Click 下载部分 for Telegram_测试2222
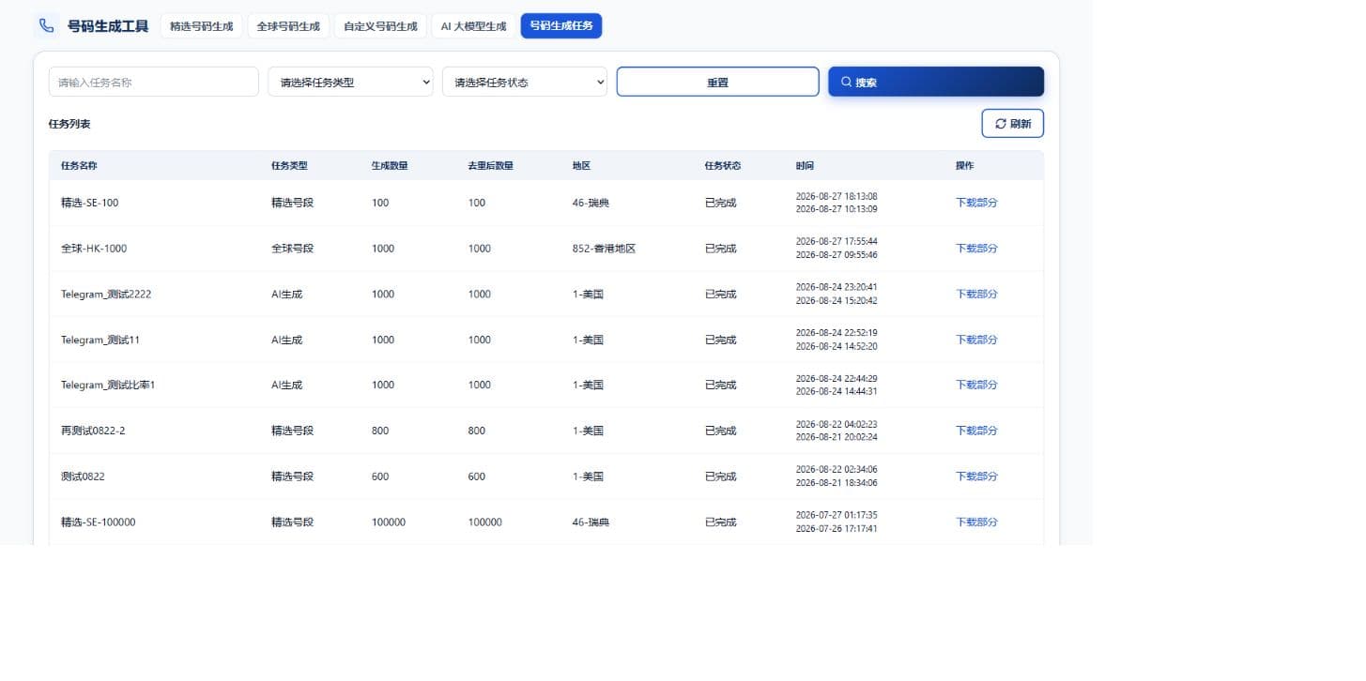The image size is (1366, 681). point(976,294)
